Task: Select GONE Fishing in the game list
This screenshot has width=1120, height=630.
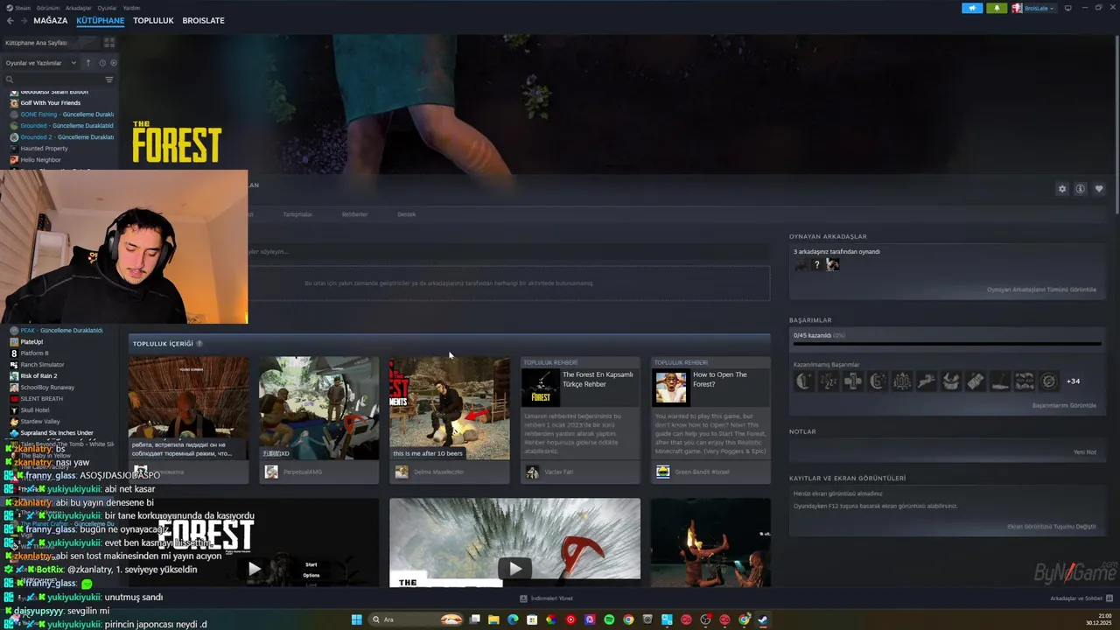Action: [x=61, y=115]
